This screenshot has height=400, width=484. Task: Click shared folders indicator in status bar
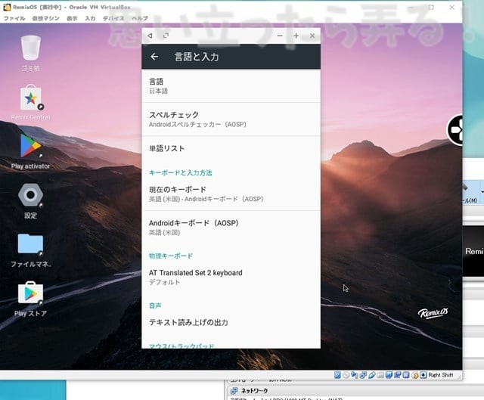click(380, 375)
